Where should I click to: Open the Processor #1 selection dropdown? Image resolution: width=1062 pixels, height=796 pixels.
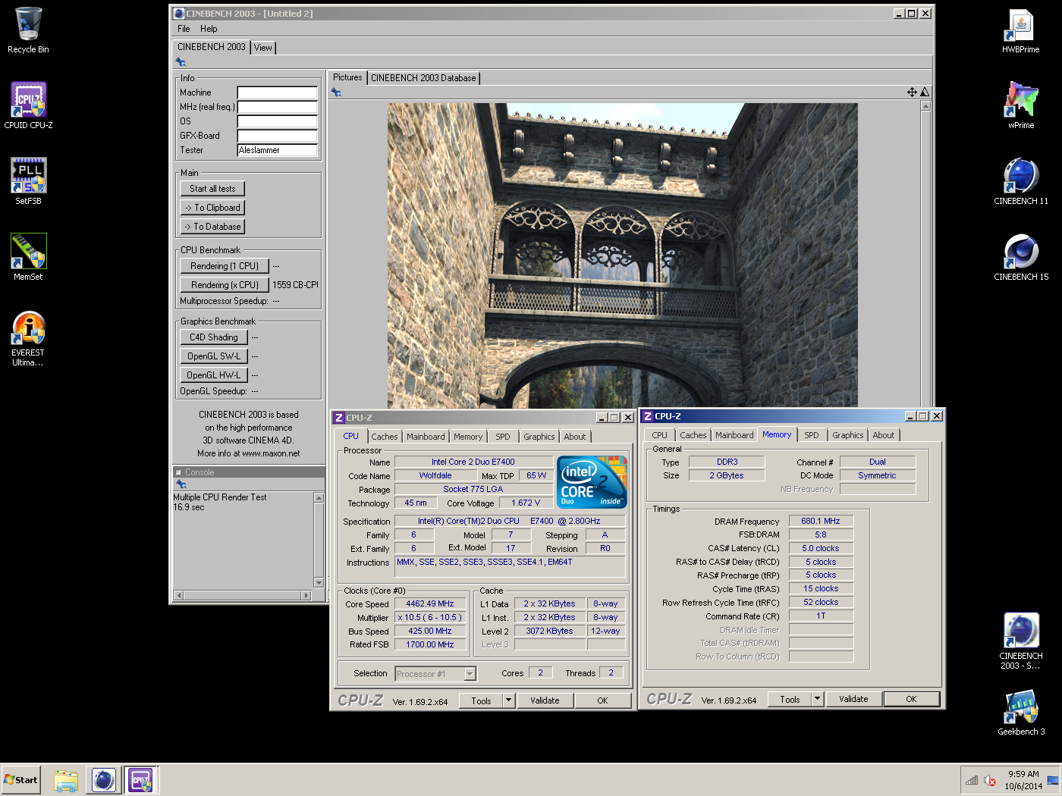coord(470,674)
